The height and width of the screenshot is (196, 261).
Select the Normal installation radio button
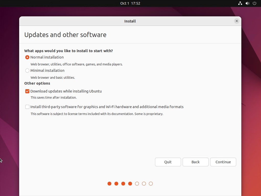click(x=27, y=57)
